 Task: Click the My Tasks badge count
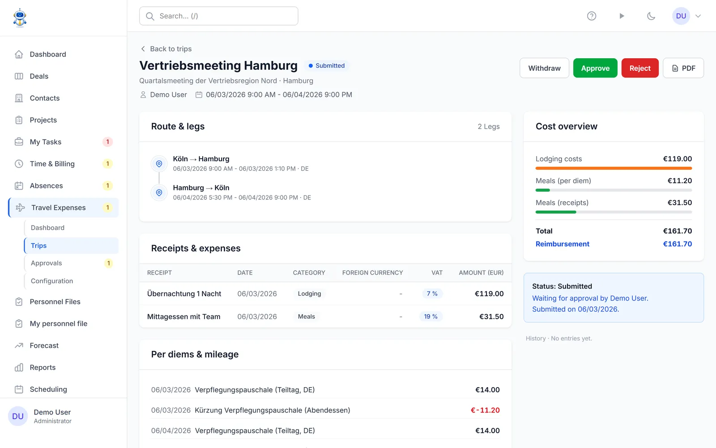coord(107,142)
